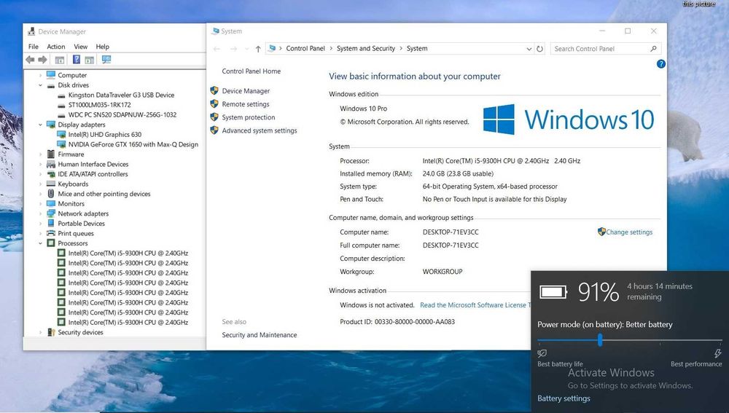Collapse the Disk drives tree node
The image size is (729, 413).
40,85
